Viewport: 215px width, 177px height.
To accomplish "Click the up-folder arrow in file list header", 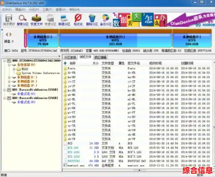I will point(65,63).
